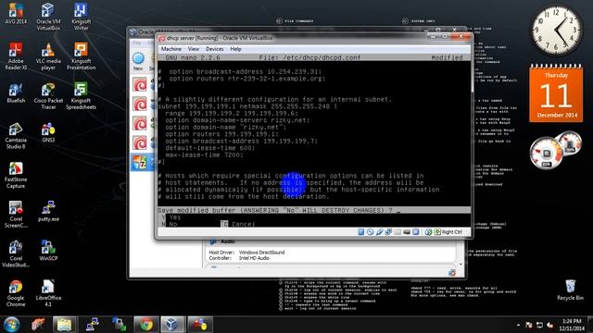This screenshot has height=333, width=593.
Task: Show hidden system tray icons arrow
Action: pos(518,325)
